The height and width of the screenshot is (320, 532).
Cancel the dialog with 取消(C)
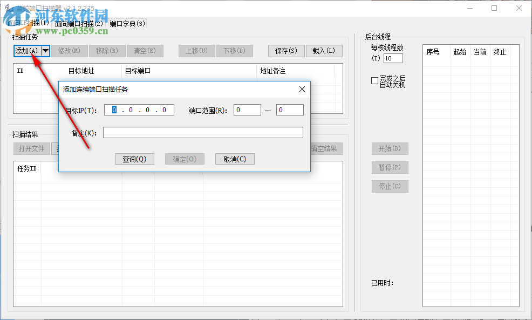click(235, 159)
